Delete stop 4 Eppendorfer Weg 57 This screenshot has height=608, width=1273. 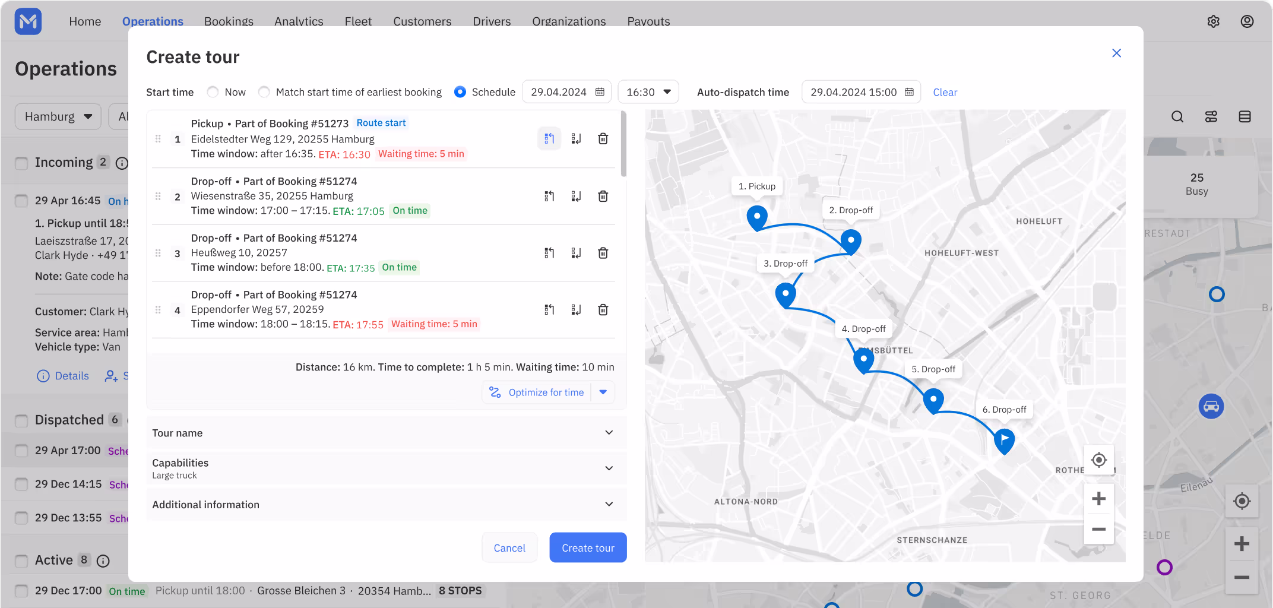pos(603,310)
